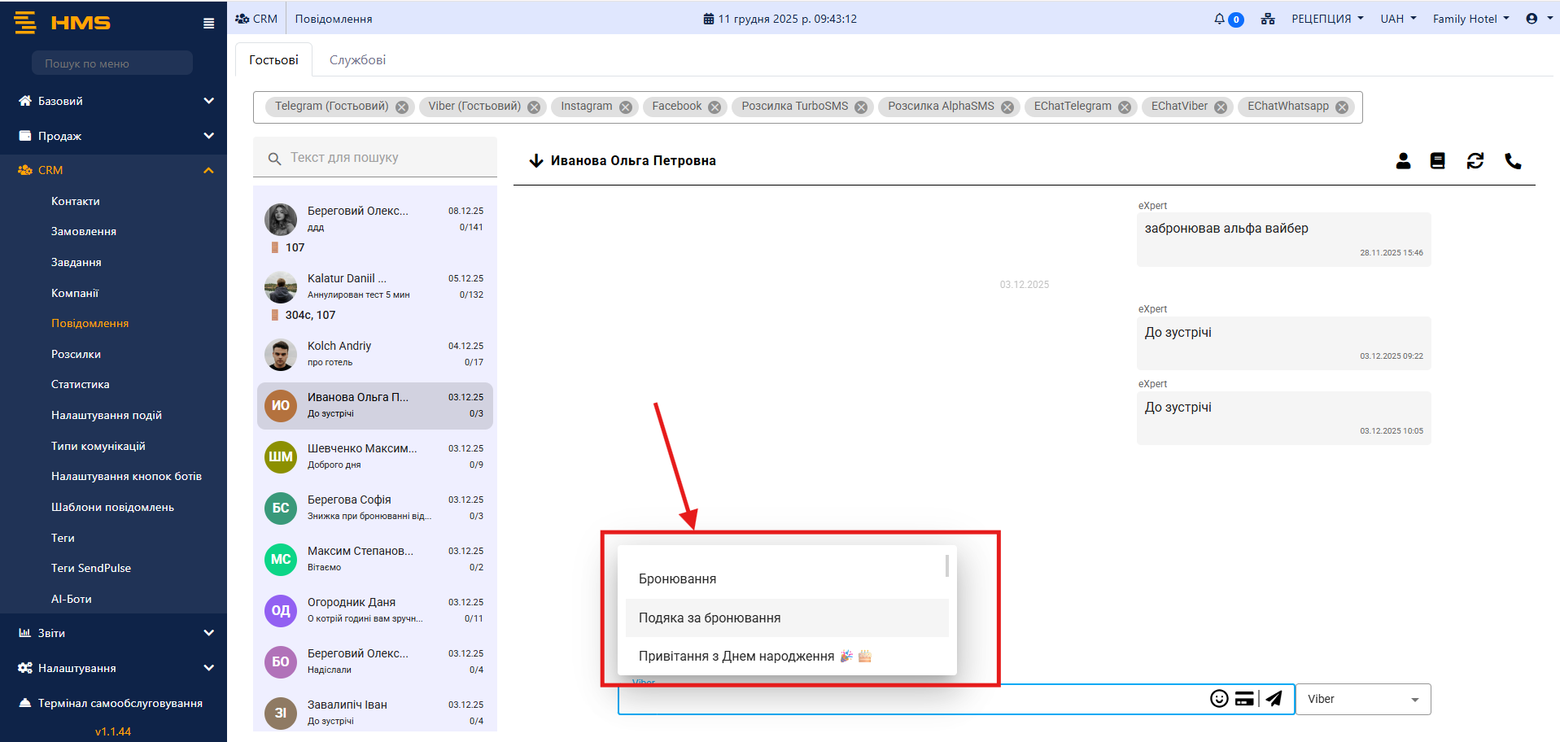Open Шаблони повідомлень in sidebar
This screenshot has height=742, width=1560.
[x=112, y=507]
